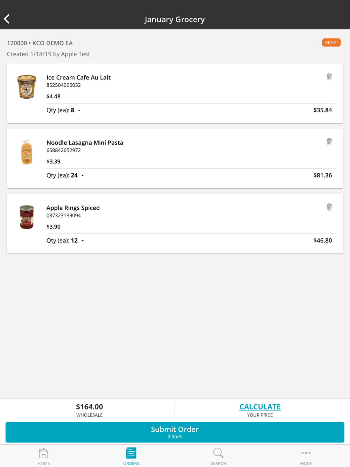
Task: View Ice Cream Cafe Au Lait thumbnail
Action: [27, 87]
